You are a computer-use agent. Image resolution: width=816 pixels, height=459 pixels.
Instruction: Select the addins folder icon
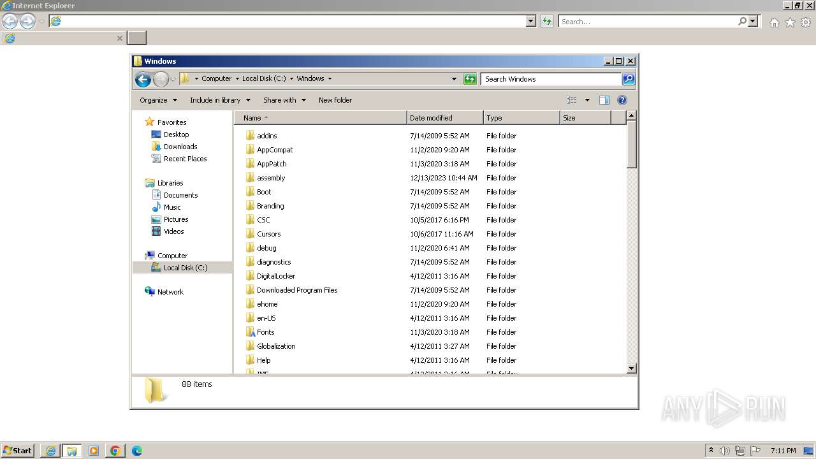(x=250, y=136)
